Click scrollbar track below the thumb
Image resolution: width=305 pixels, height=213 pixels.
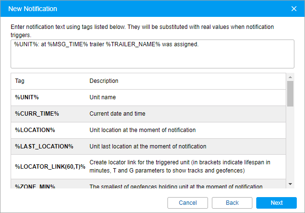290,145
